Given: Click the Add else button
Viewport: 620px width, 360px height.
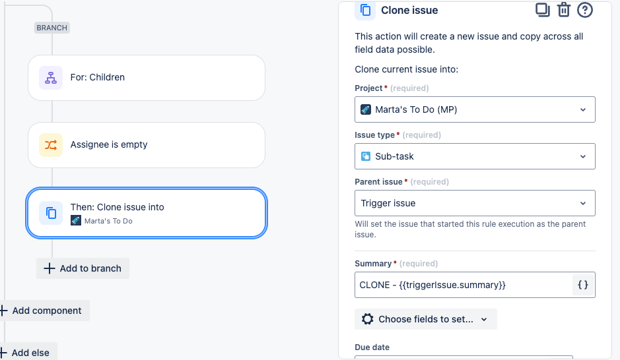Looking at the screenshot, I should tap(30, 353).
